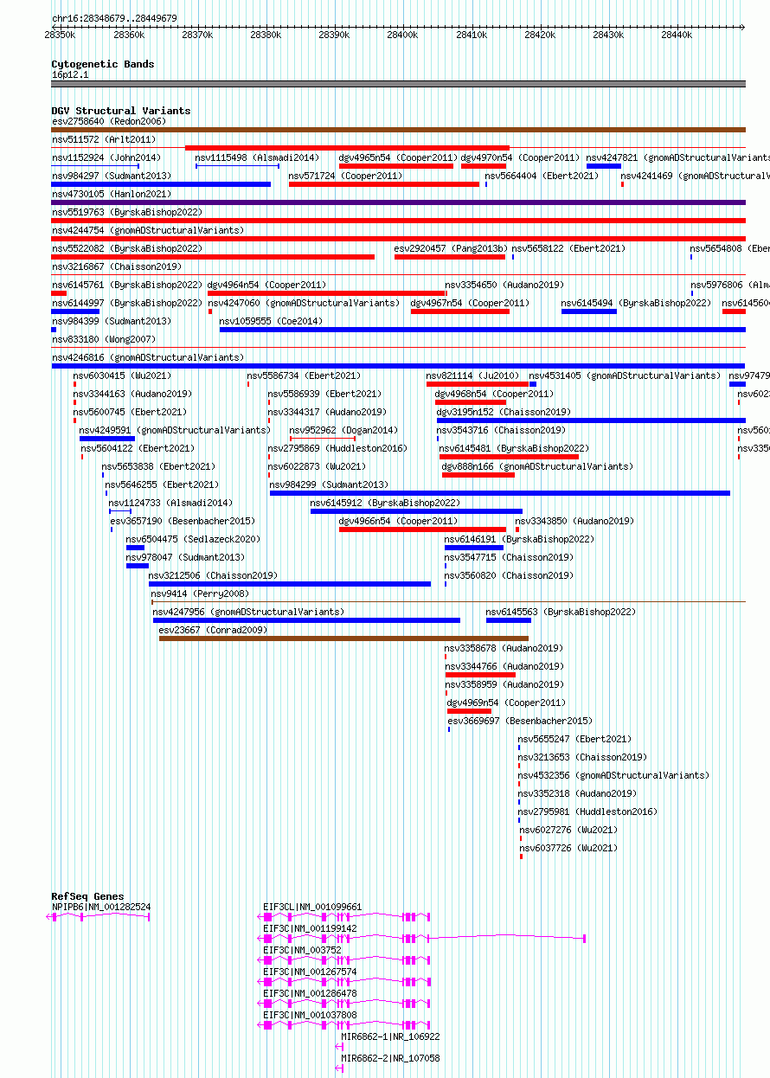This screenshot has width=770, height=1078.
Task: Select nsv571724 (Cooper2011) label
Action: coord(345,176)
